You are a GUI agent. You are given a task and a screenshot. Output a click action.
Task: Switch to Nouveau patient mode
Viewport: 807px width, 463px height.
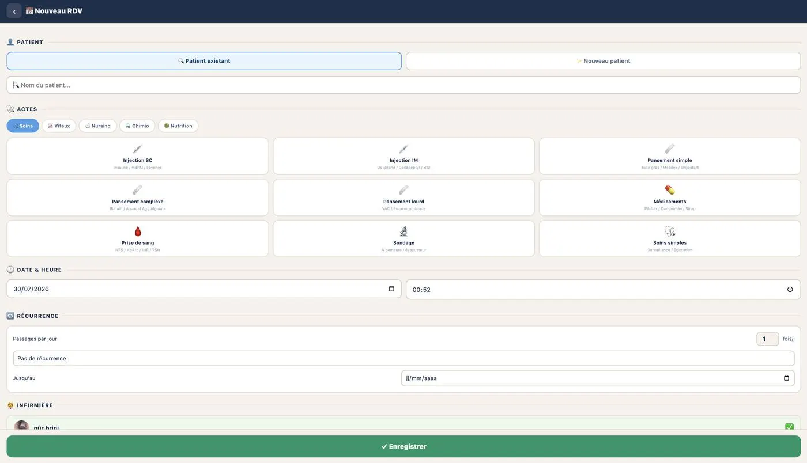[x=604, y=61]
